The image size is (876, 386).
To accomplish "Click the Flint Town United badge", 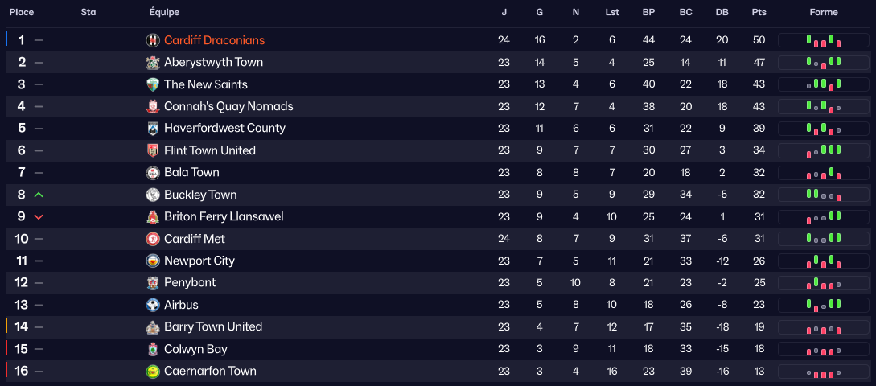I will [x=153, y=150].
